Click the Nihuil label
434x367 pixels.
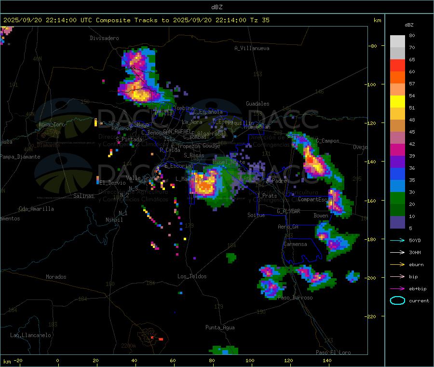[114, 220]
